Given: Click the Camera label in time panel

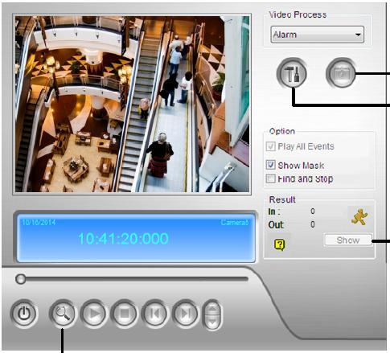Looking at the screenshot, I should (235, 223).
